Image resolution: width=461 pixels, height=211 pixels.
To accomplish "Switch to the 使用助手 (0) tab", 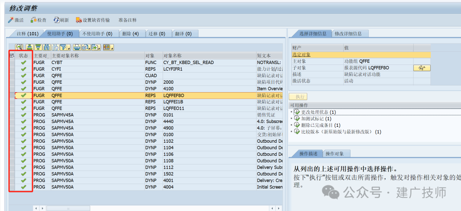I will point(60,34).
